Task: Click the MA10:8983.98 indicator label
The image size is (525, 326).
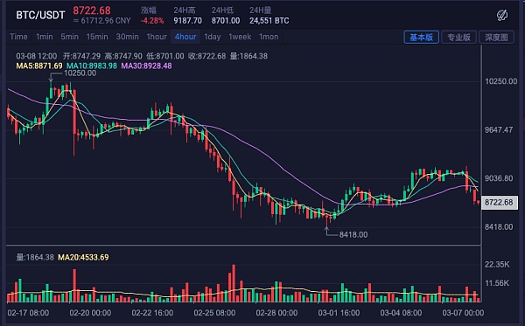Action: point(92,66)
